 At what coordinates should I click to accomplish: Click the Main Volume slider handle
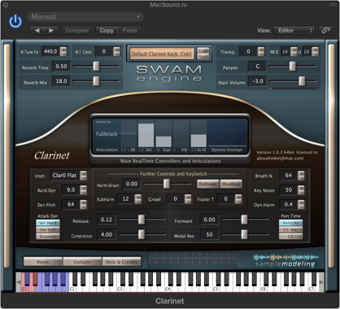click(302, 81)
